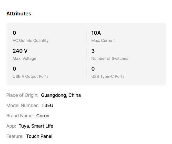Click the USB Type-C Ports label
The image size is (172, 144).
[x=108, y=76]
